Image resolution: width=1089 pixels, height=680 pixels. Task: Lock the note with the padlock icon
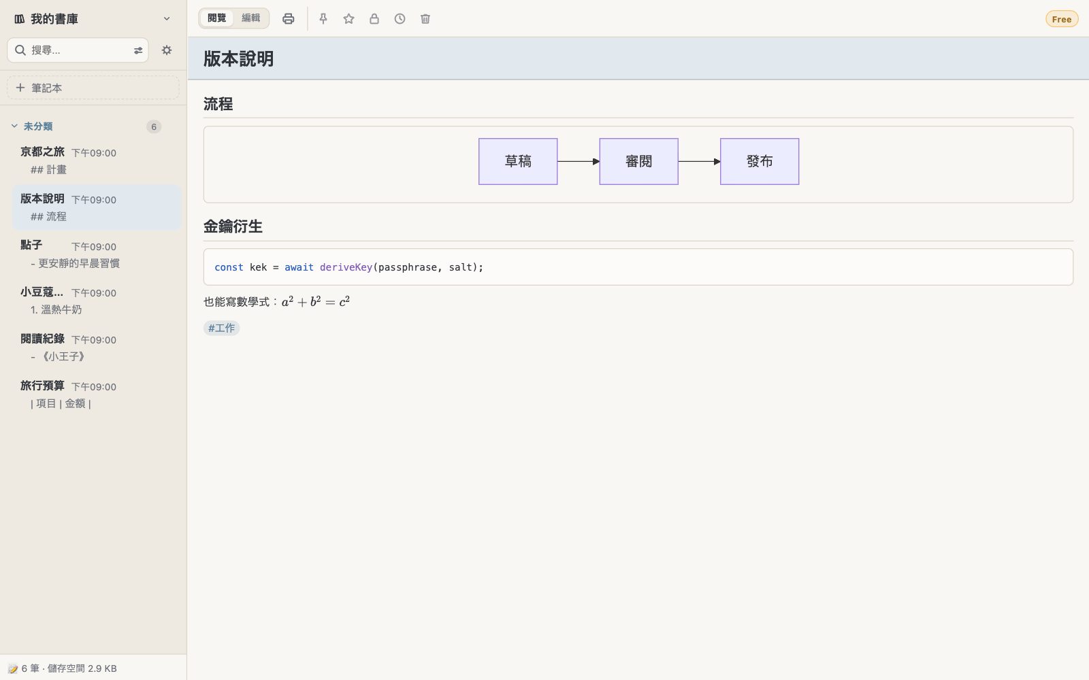pos(374,19)
